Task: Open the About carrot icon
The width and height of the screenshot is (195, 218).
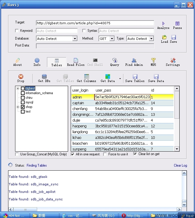Action: tap(18, 60)
